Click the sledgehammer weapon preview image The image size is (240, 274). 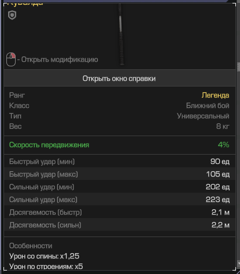121,35
